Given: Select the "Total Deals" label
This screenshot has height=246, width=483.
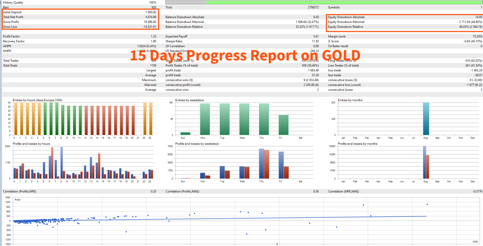Looking at the screenshot, I should (10, 66).
